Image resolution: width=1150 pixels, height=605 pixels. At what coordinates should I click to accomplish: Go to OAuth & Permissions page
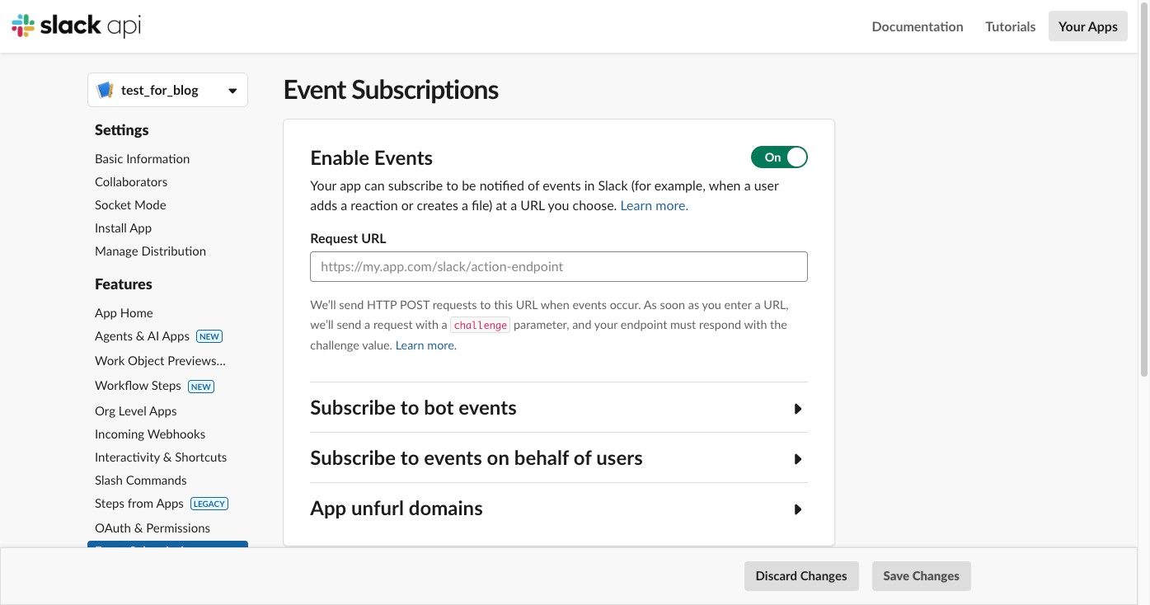(x=152, y=528)
